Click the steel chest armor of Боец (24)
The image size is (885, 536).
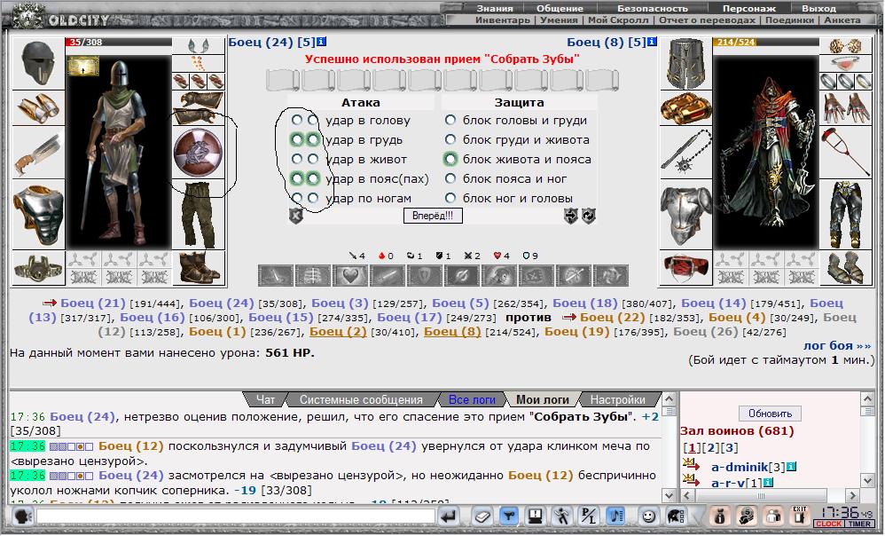coord(38,215)
